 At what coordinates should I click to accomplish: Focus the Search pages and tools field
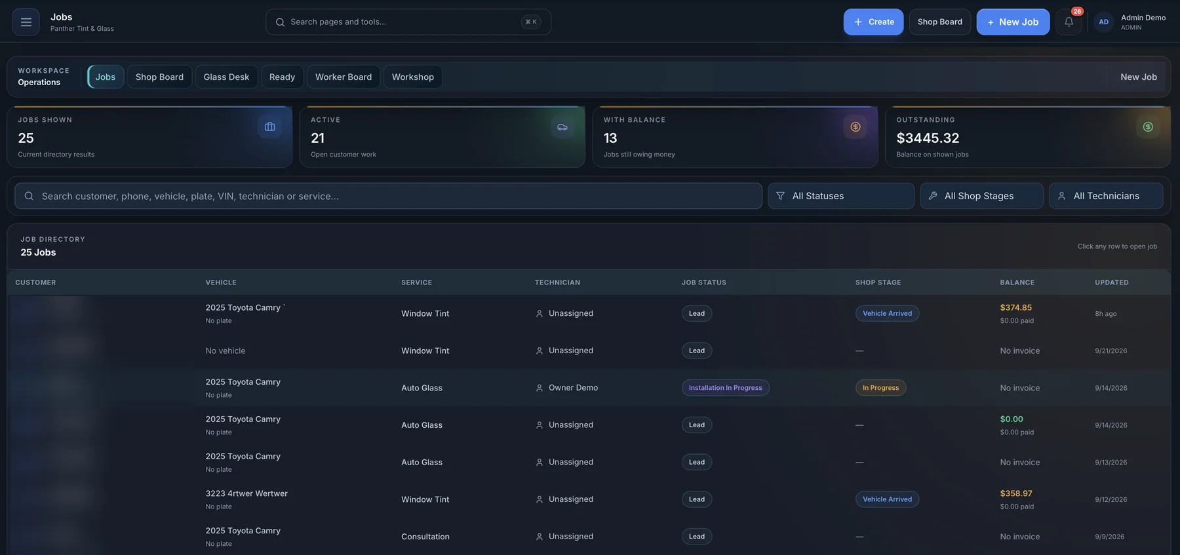408,22
